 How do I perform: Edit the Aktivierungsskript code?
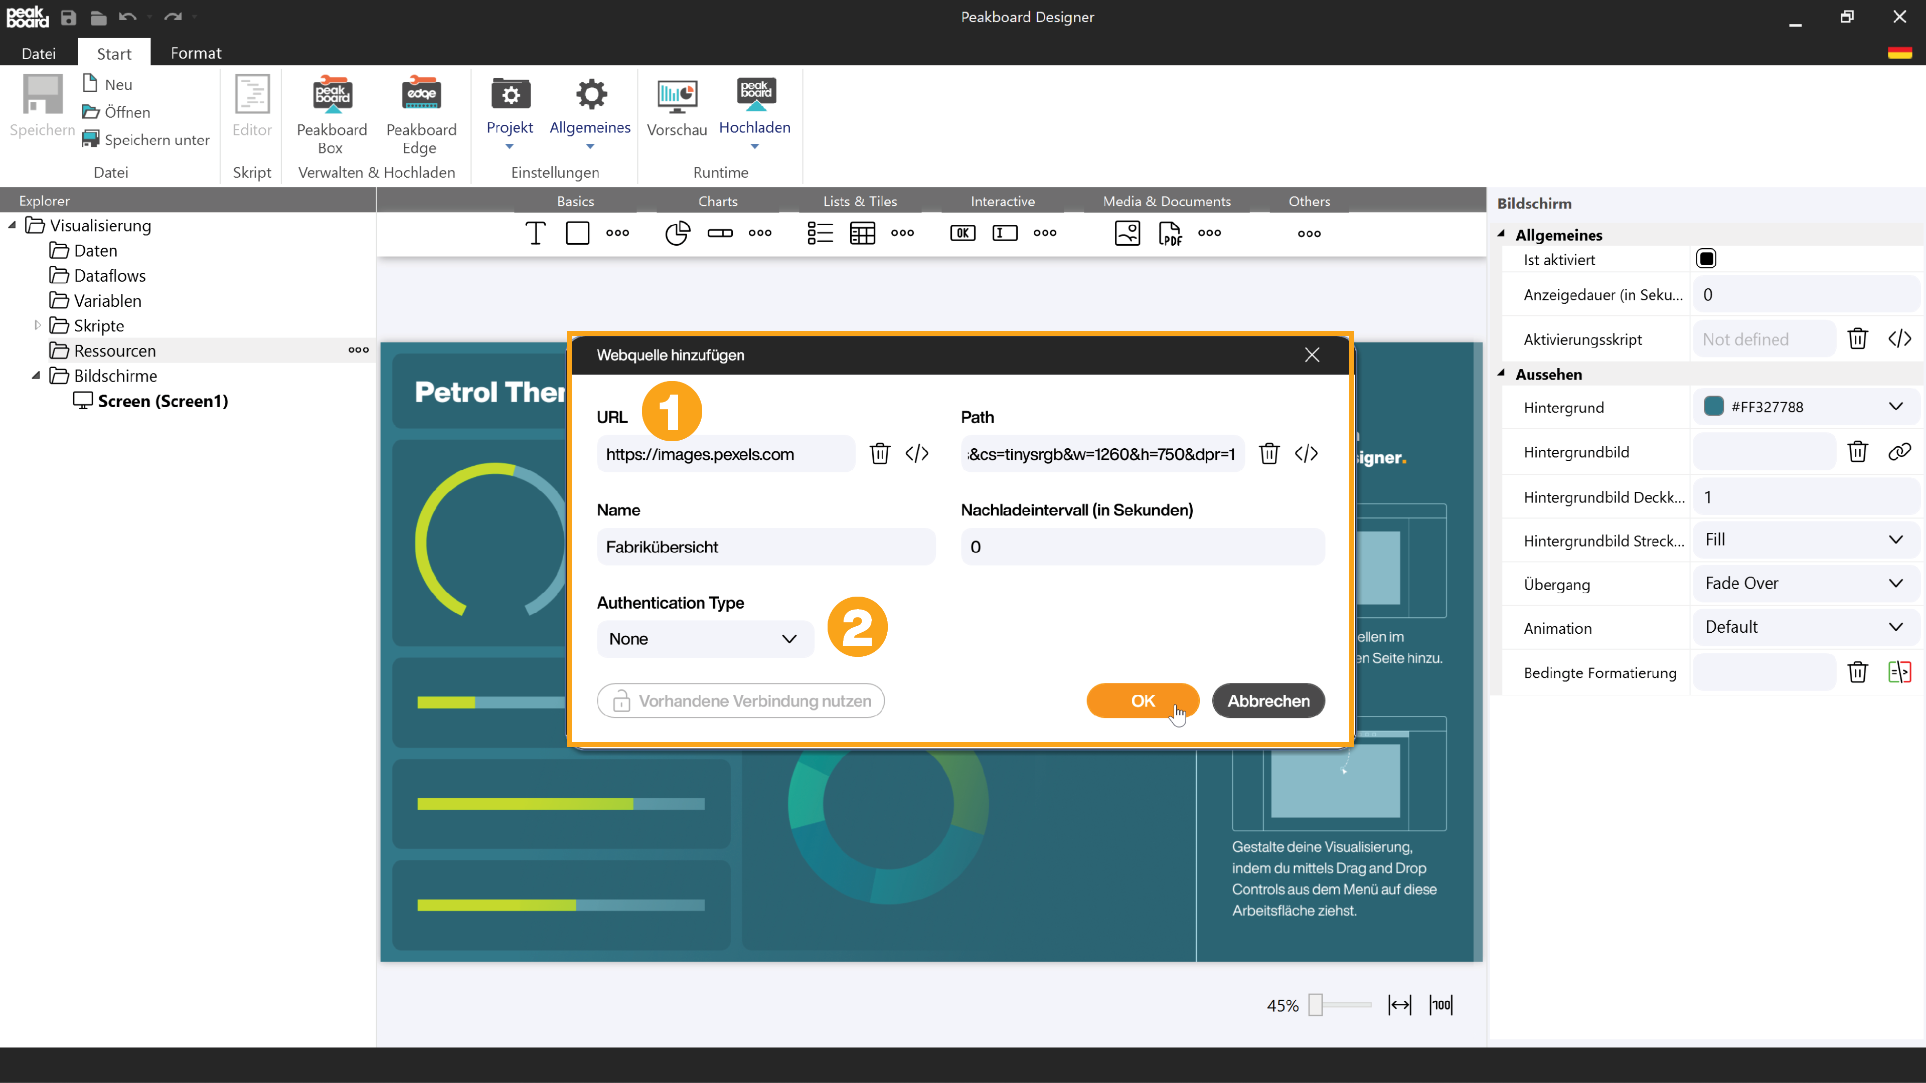pos(1900,338)
